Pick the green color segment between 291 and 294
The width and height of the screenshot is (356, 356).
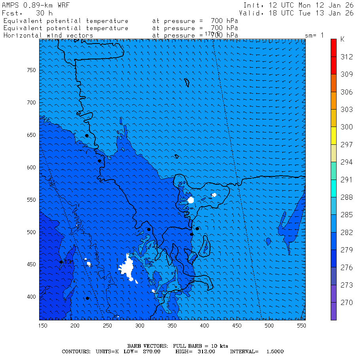tap(333, 171)
